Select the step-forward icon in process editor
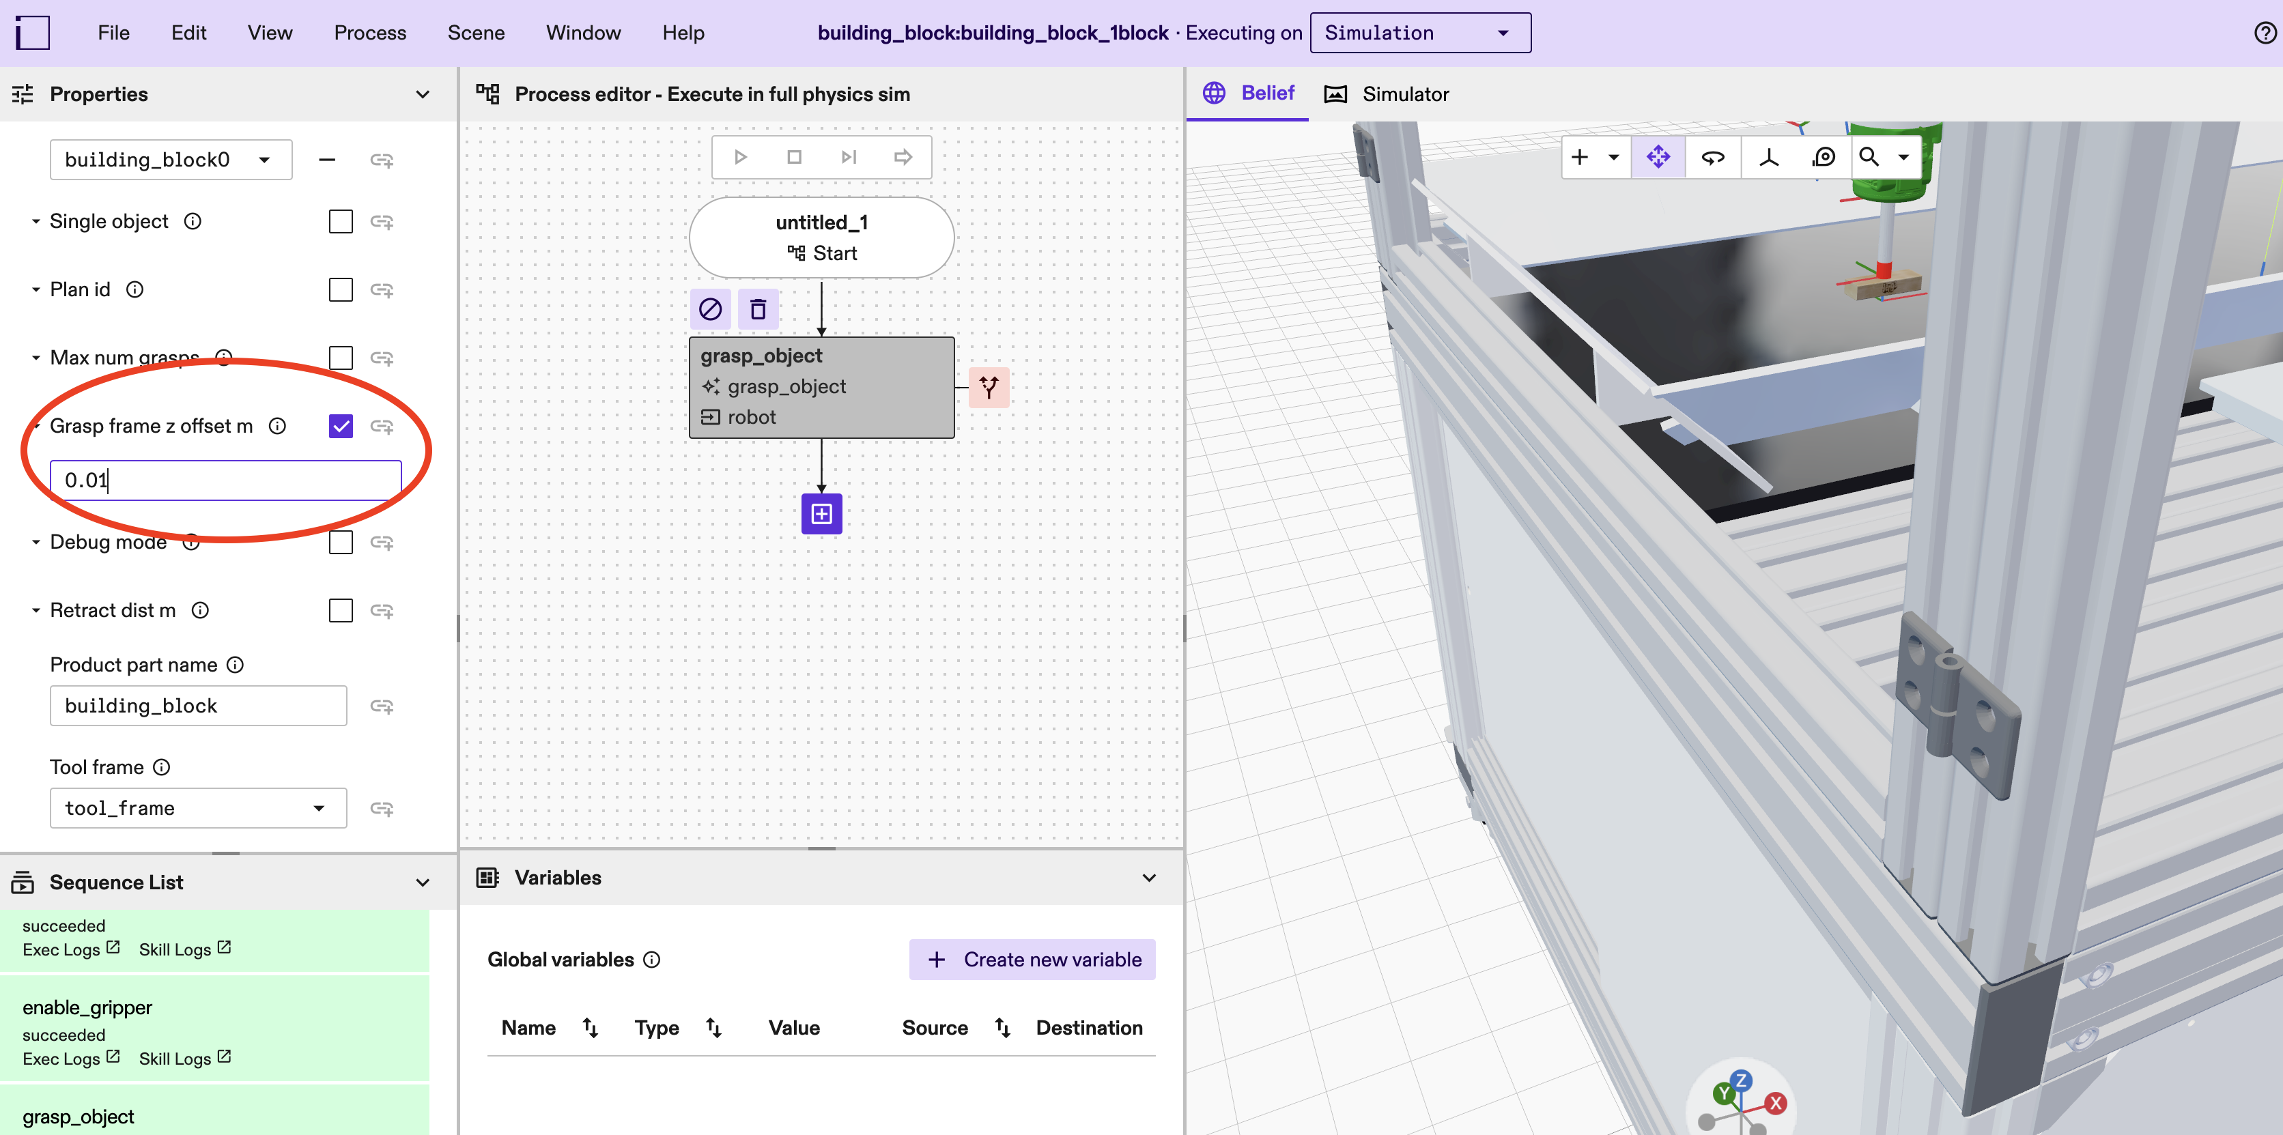 pyautogui.click(x=848, y=156)
